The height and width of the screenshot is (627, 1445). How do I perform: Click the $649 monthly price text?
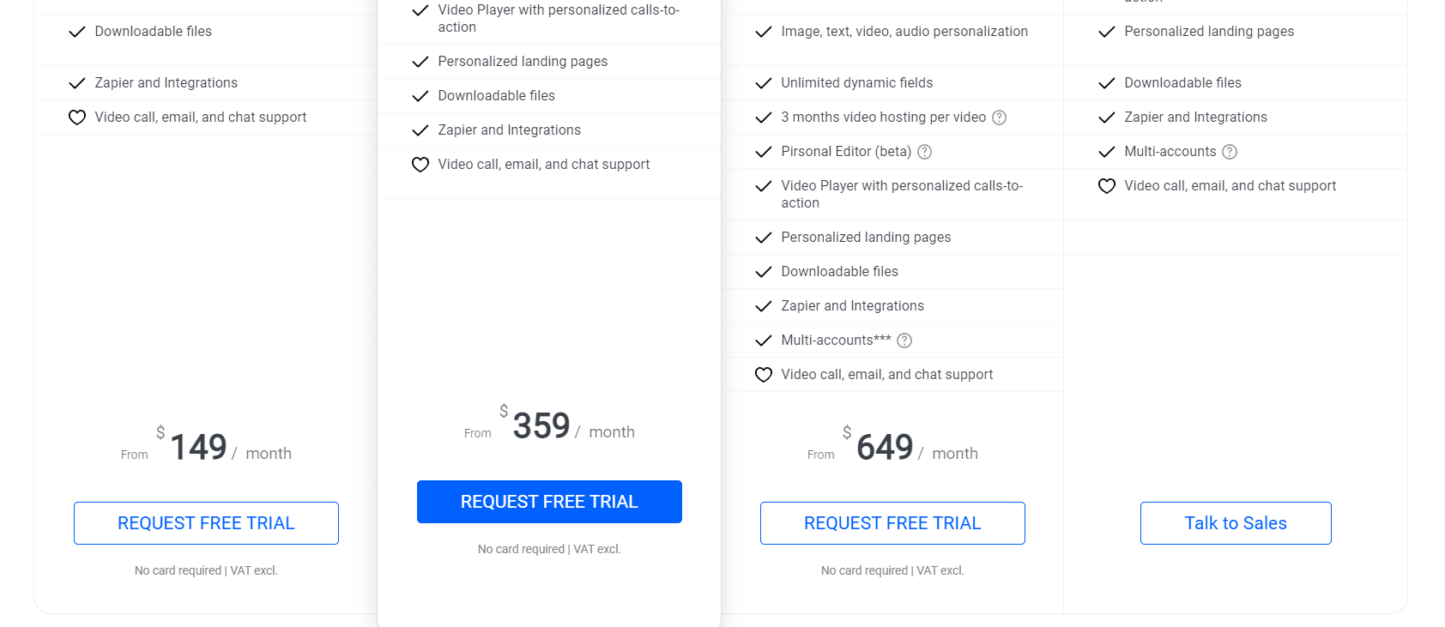point(884,446)
